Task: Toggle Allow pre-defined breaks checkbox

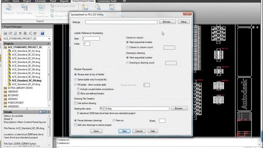Action: [78, 93]
